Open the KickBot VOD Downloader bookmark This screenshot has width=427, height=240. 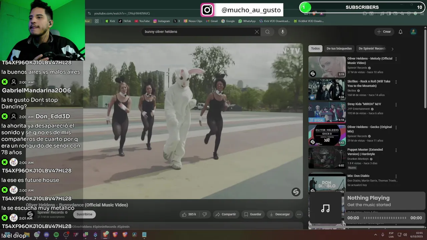tap(309, 21)
